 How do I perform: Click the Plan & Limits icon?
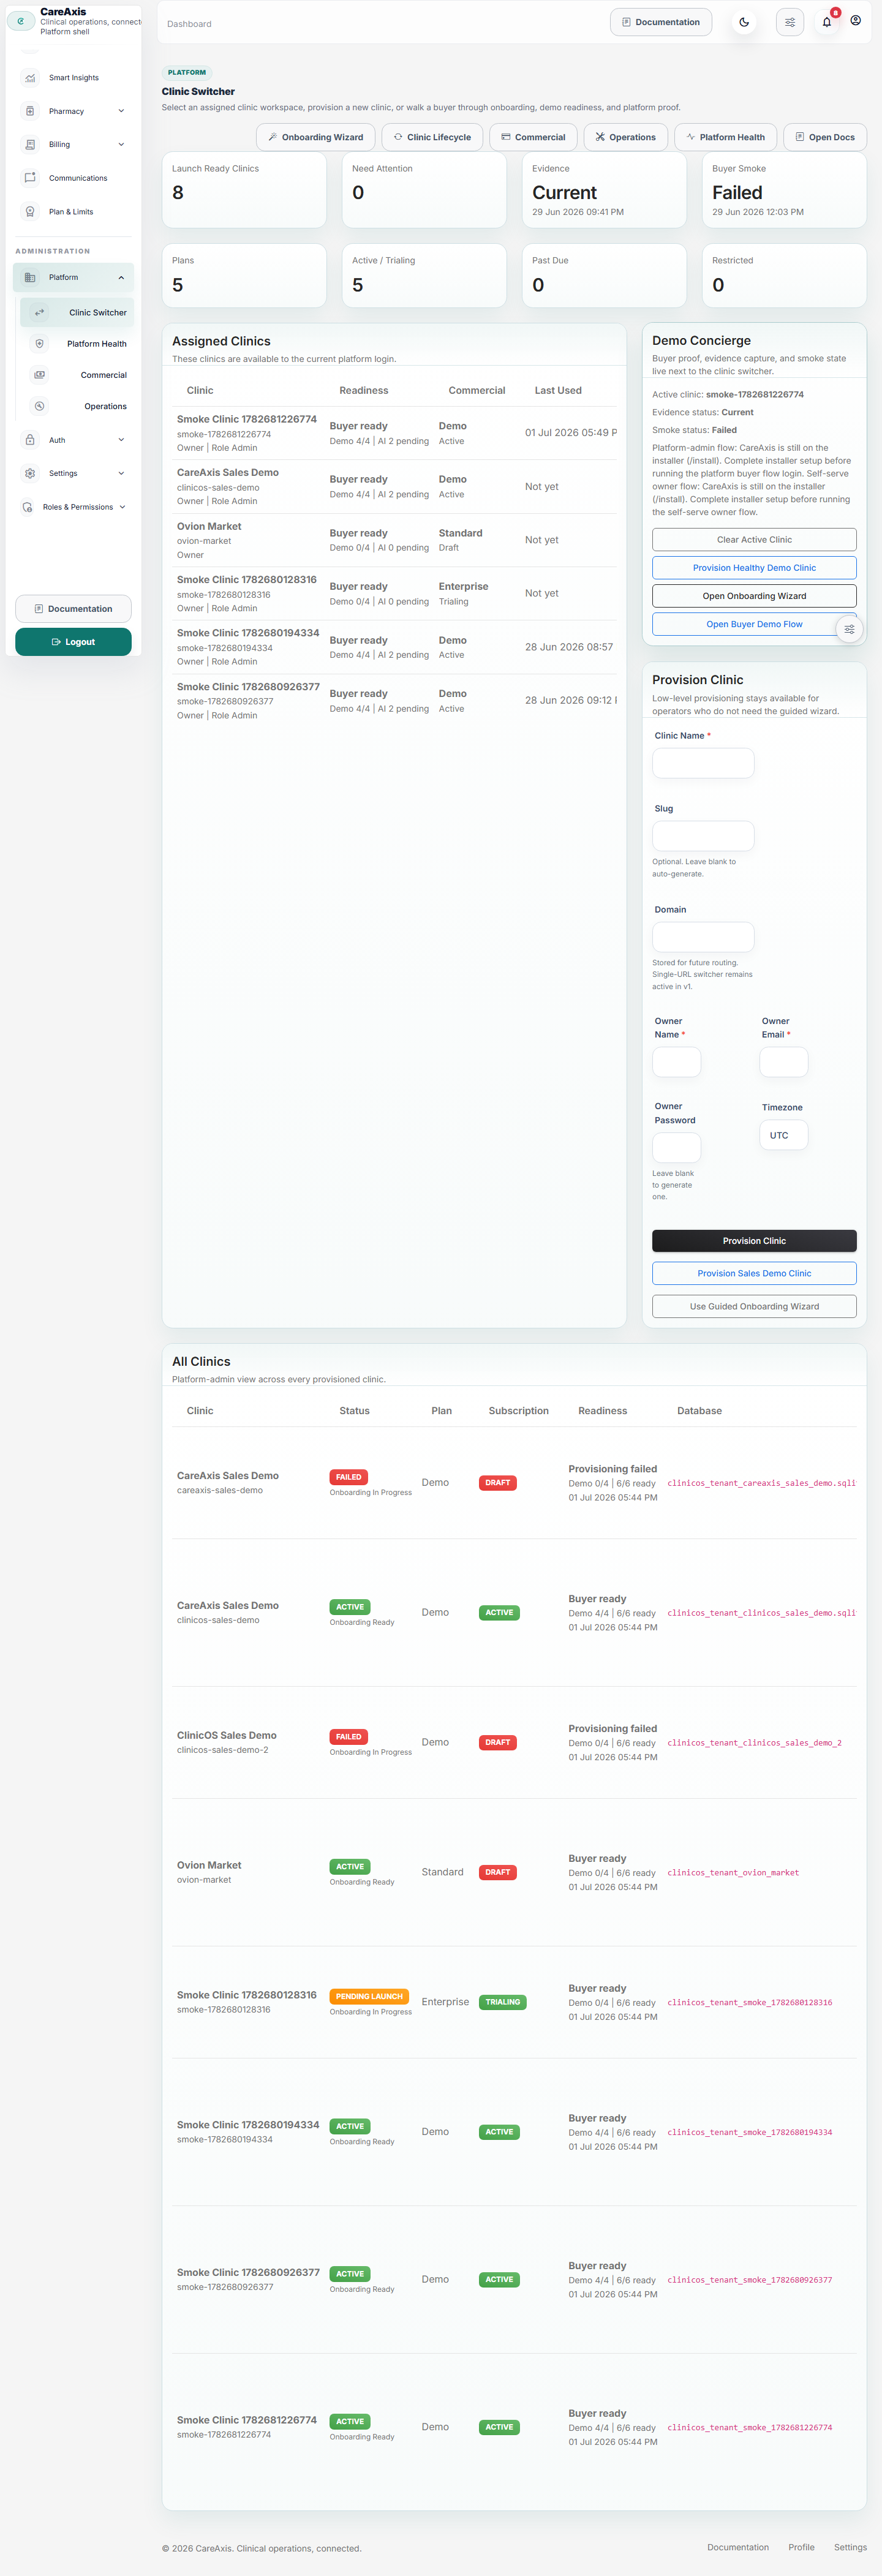tap(30, 212)
